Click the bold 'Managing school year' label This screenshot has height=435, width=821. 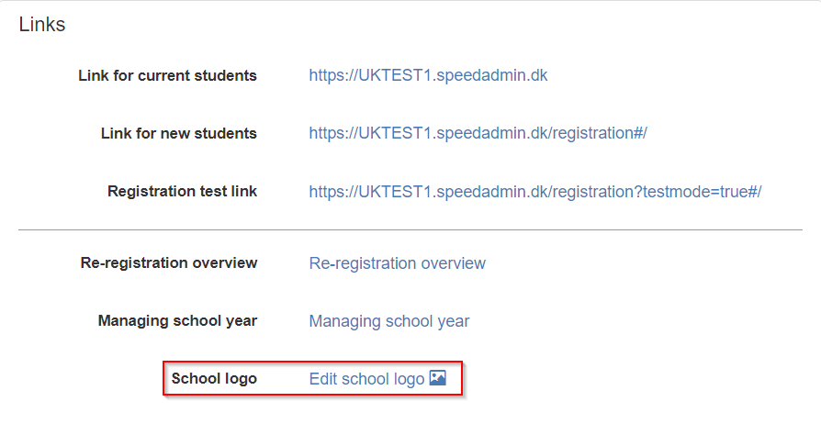(x=177, y=320)
